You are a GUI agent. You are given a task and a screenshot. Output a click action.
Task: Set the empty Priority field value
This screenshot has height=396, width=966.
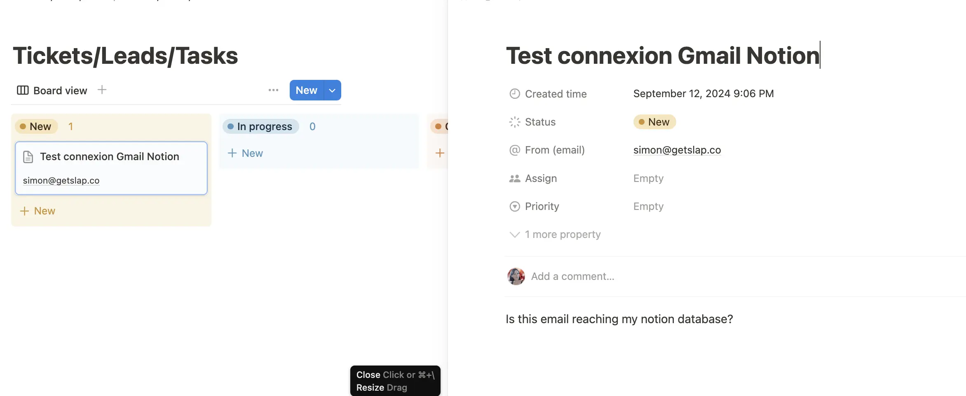click(x=648, y=207)
